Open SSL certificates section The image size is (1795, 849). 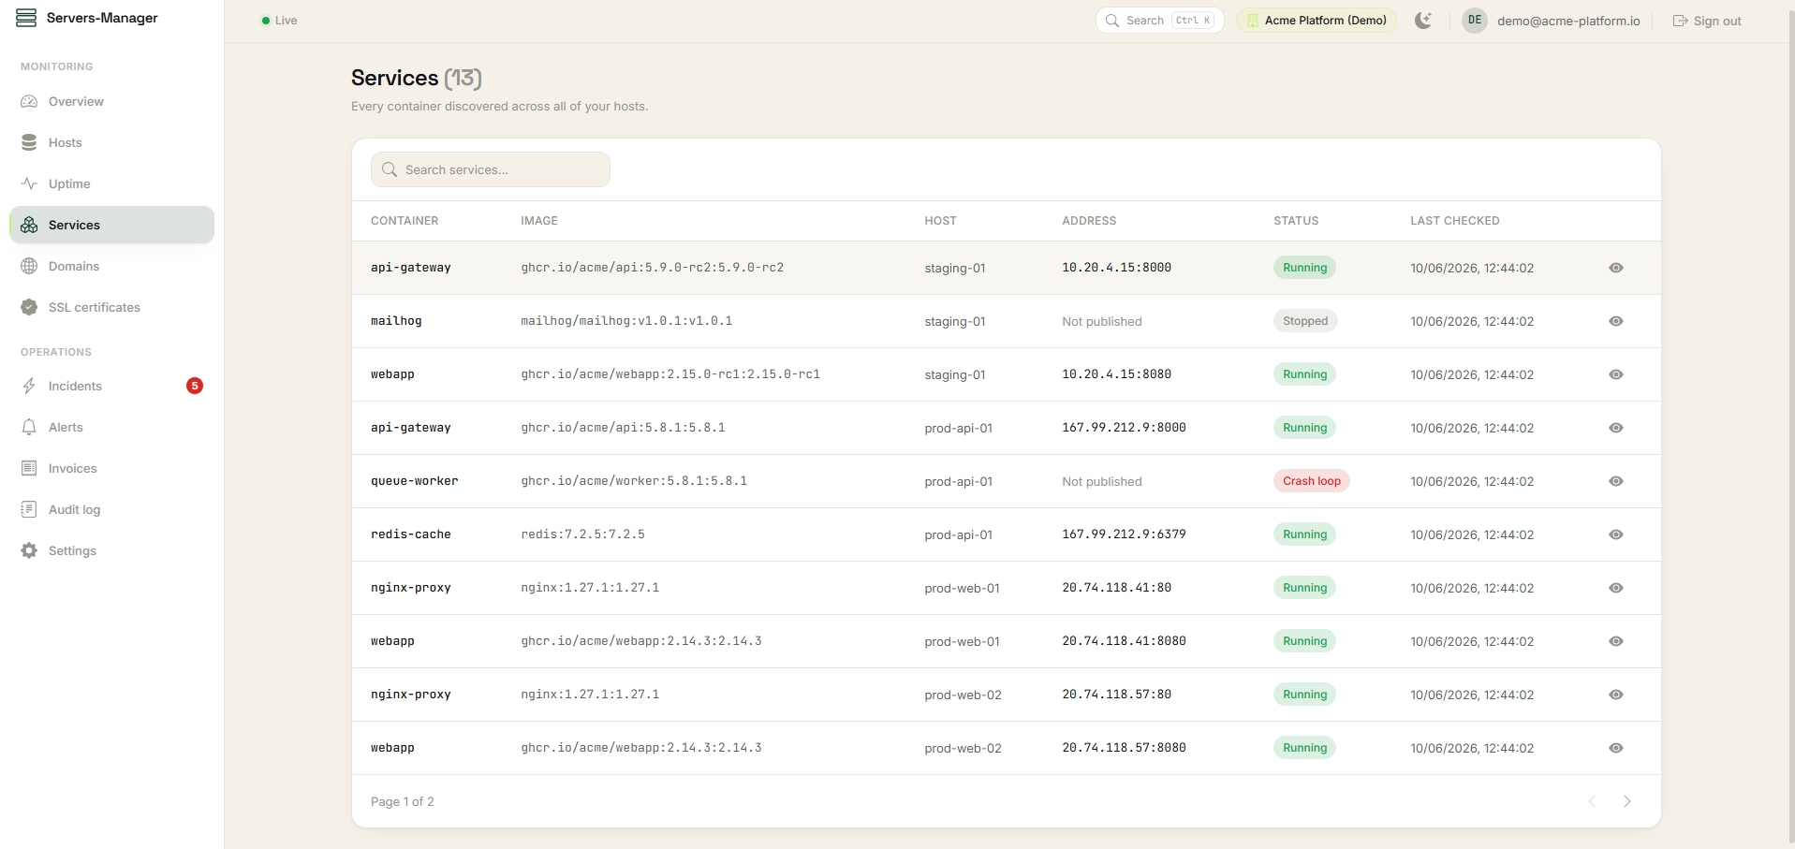tap(111, 307)
